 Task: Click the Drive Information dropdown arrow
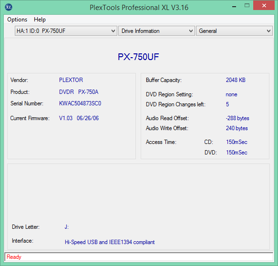(191, 31)
